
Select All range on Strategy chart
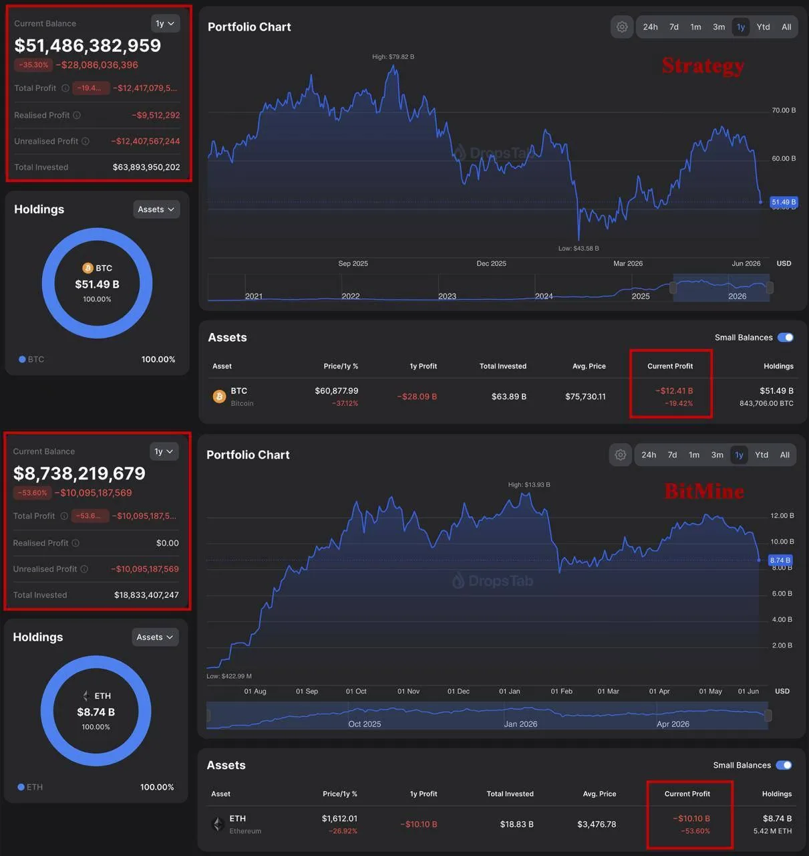click(x=786, y=27)
